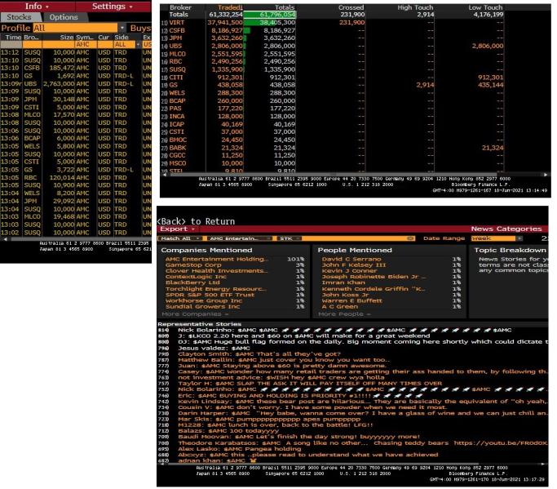Open the Settings dropdown menu
The image size is (557, 489).
(113, 6)
